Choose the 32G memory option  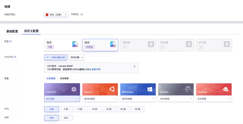pos(66,118)
